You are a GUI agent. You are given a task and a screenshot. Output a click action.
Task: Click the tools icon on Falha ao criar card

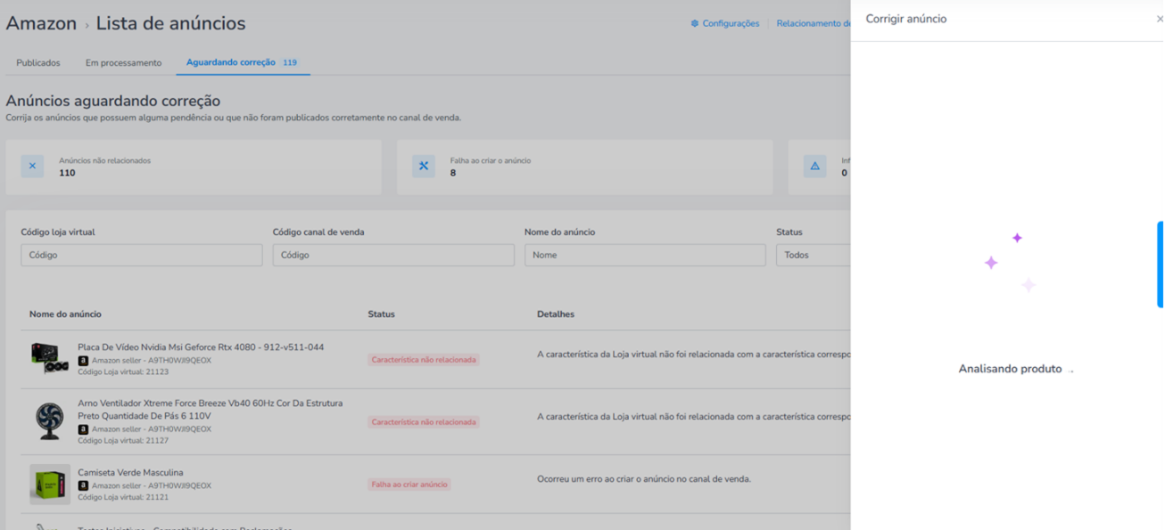click(424, 167)
